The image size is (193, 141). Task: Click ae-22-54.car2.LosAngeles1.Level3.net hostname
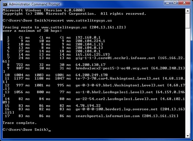(x=117, y=99)
